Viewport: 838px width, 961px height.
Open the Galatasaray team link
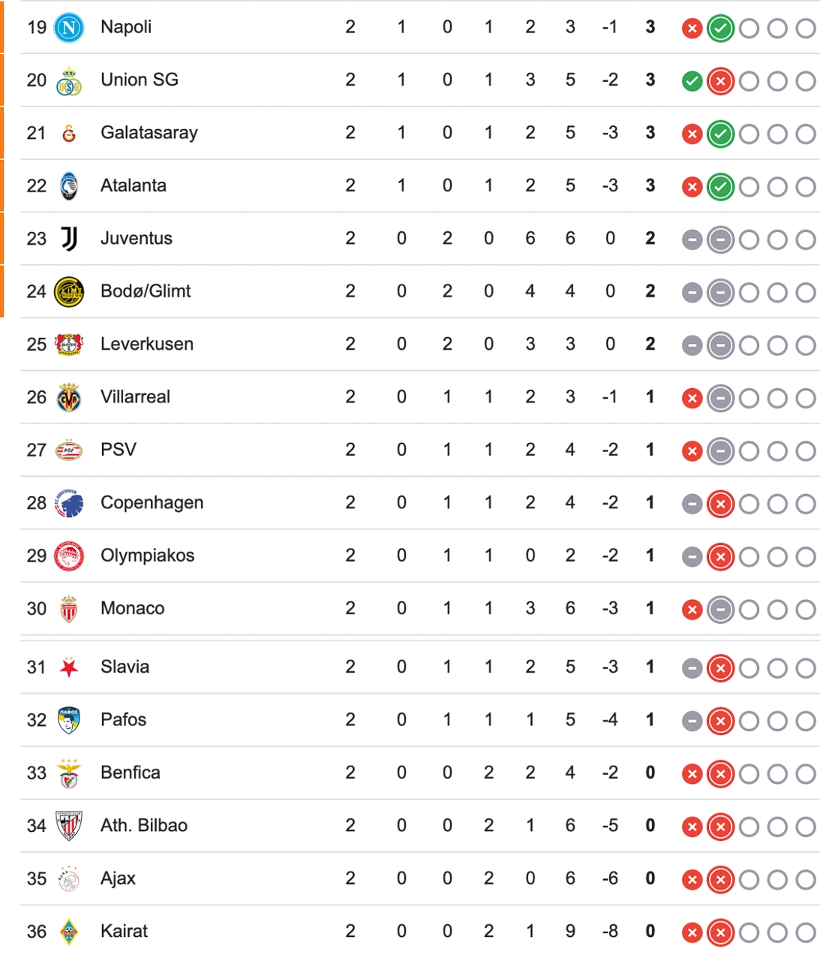(x=149, y=133)
